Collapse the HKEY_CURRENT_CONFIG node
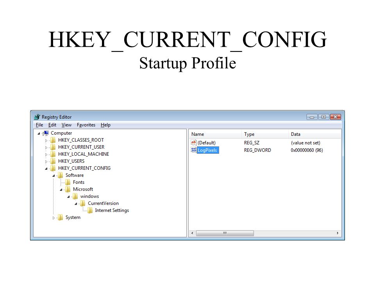The width and height of the screenshot is (375, 281). (46, 169)
